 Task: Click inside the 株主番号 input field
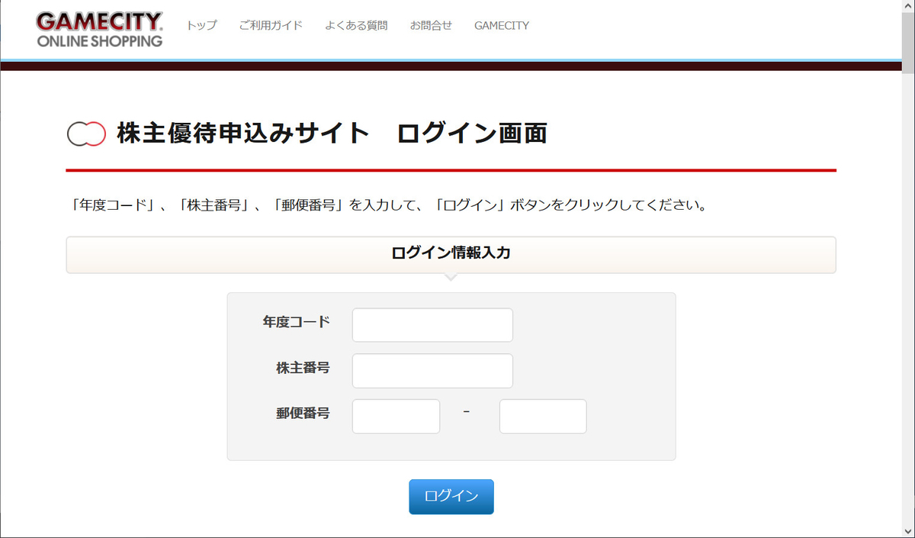tap(432, 370)
